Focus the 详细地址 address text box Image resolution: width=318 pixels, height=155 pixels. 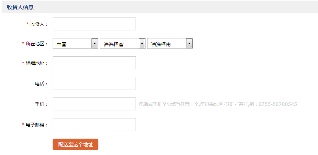tap(94, 63)
